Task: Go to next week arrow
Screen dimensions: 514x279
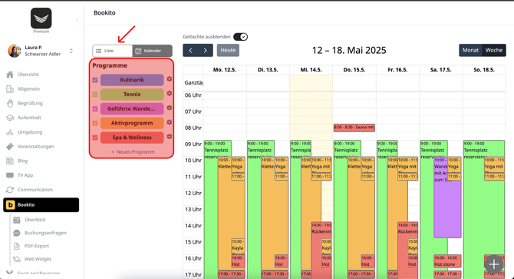Action: click(x=205, y=51)
